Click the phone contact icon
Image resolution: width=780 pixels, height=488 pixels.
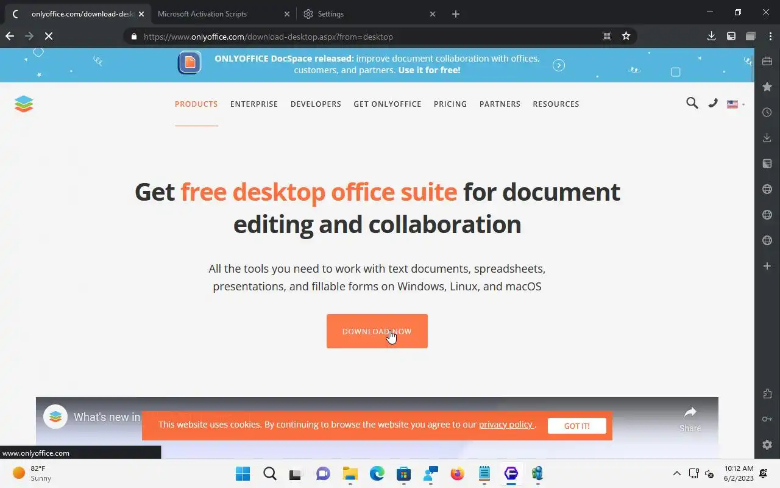click(713, 103)
